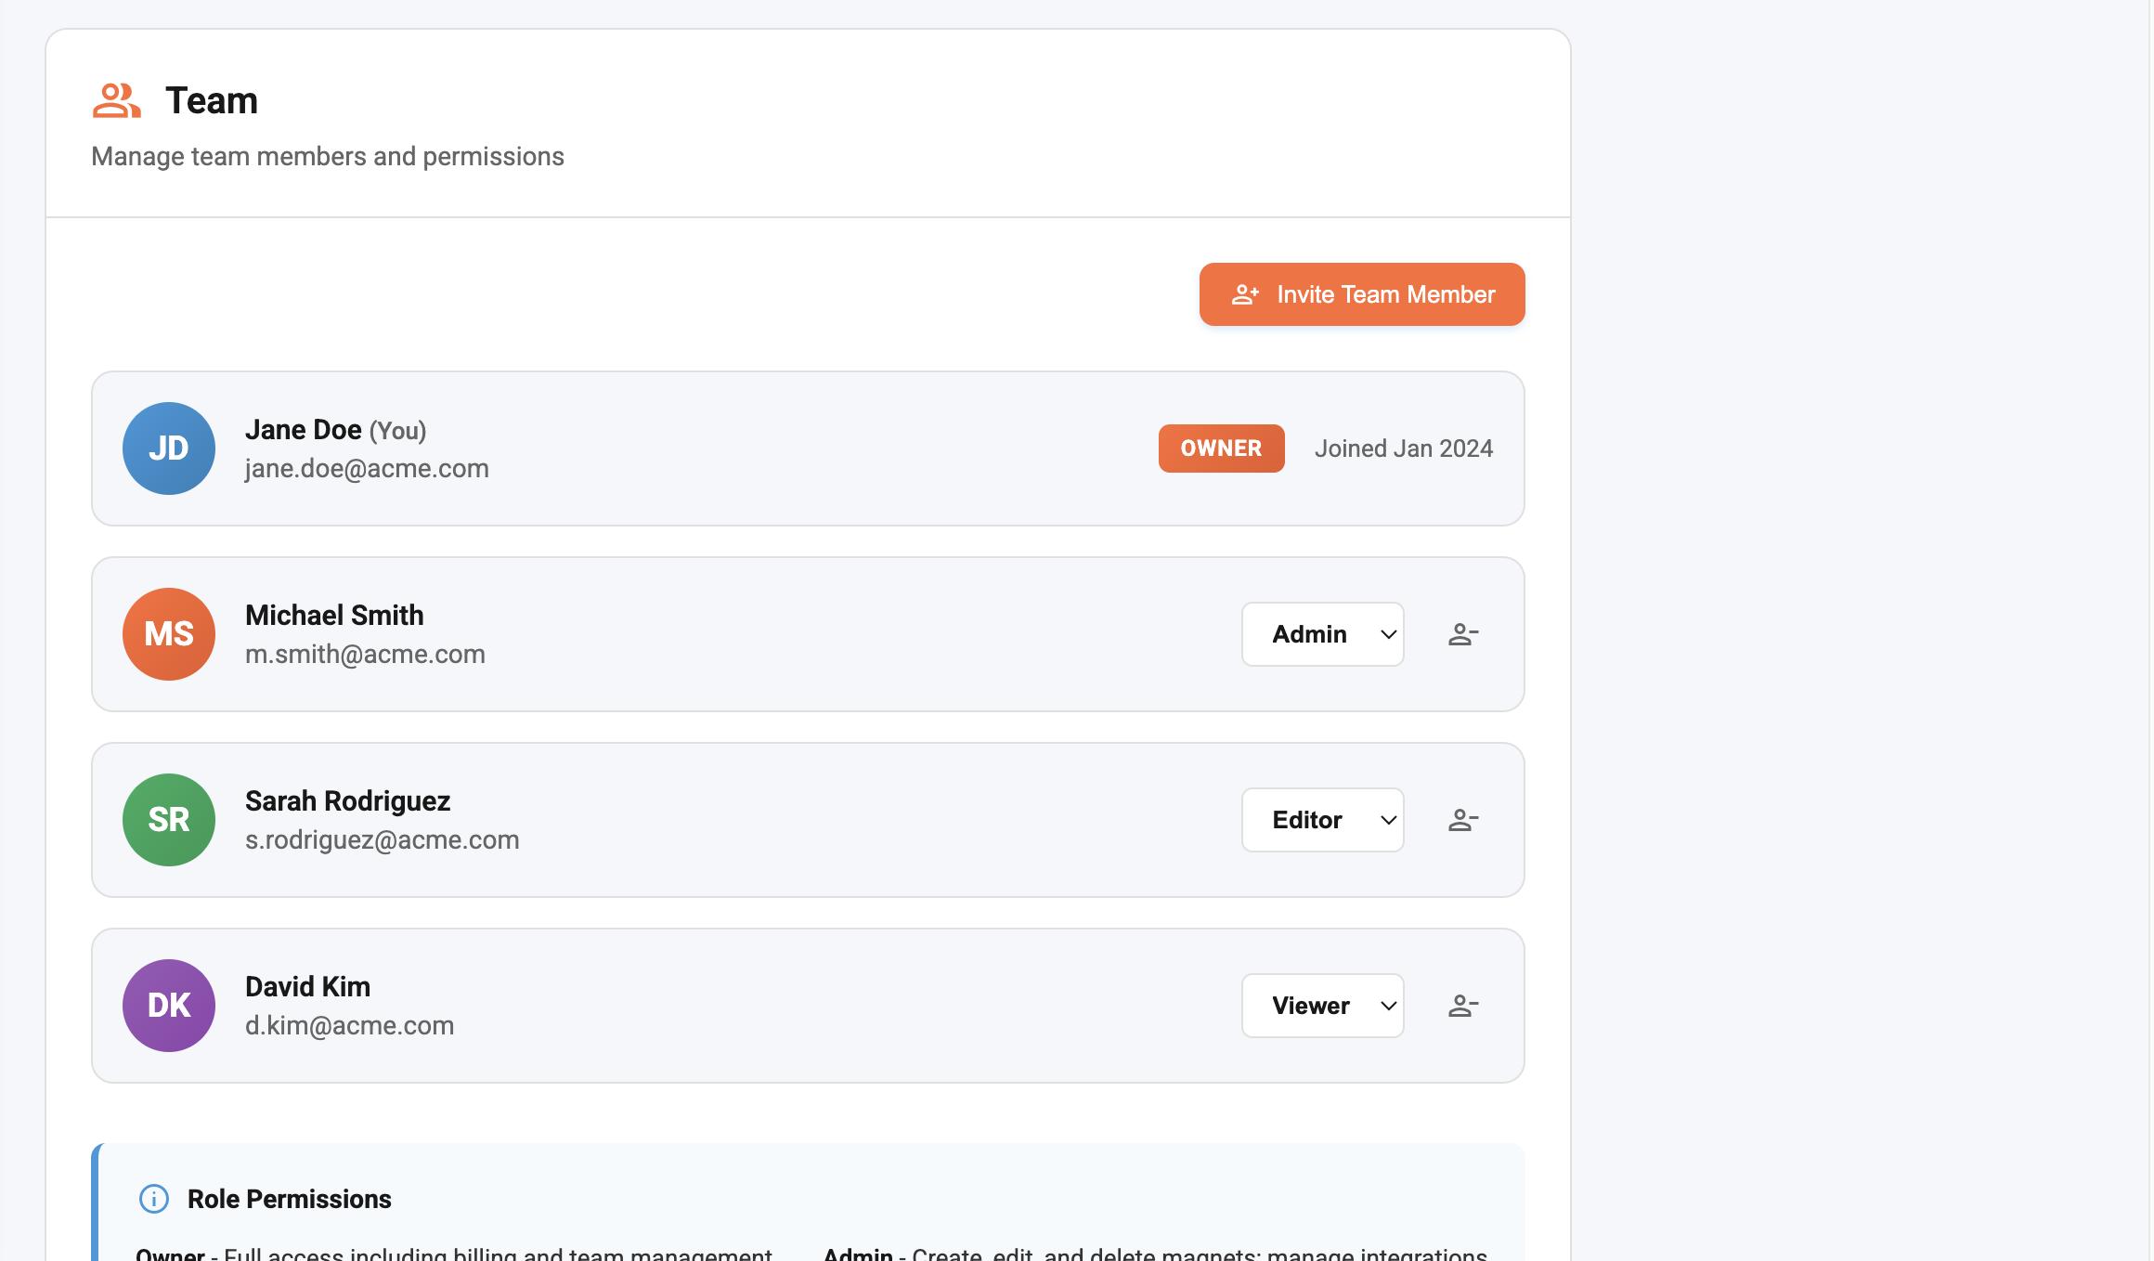Click the Invite Team Member button

click(1361, 293)
